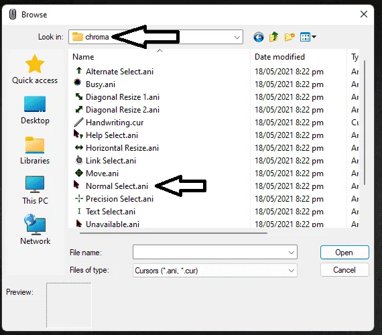382x335 pixels.
Task: Click the Handwriting.cur pen icon
Action: tap(78, 122)
